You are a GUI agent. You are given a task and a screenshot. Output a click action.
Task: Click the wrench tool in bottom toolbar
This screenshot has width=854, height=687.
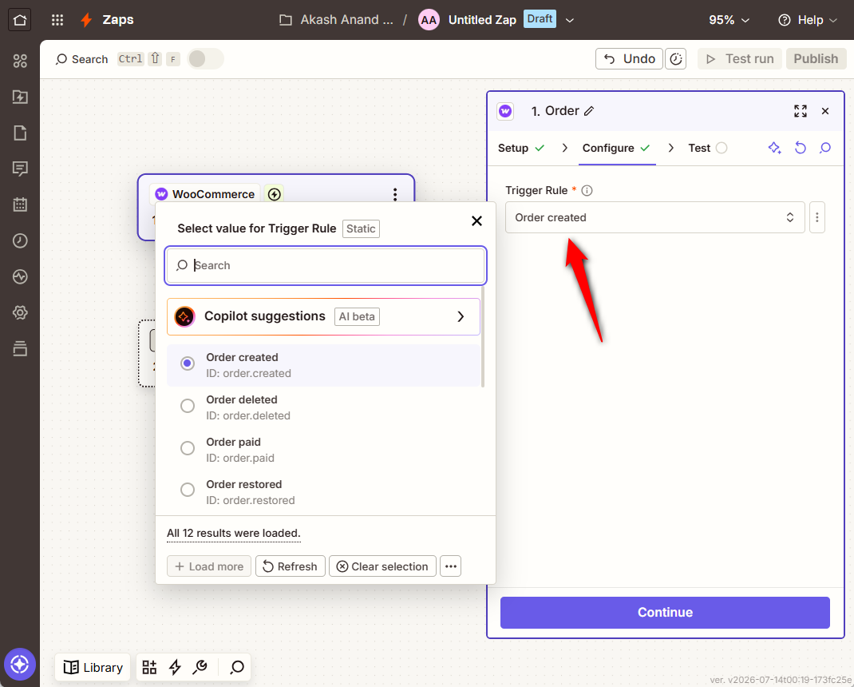[200, 667]
